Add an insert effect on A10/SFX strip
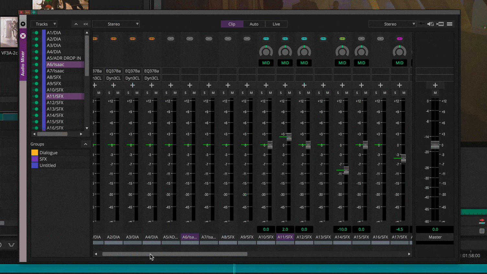Image resolution: width=487 pixels, height=274 pixels. pyautogui.click(x=266, y=85)
